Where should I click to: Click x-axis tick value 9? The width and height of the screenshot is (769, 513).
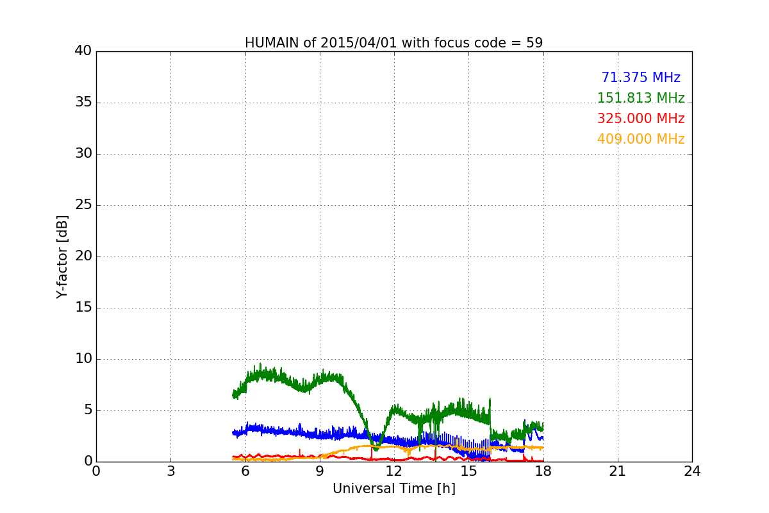click(320, 471)
